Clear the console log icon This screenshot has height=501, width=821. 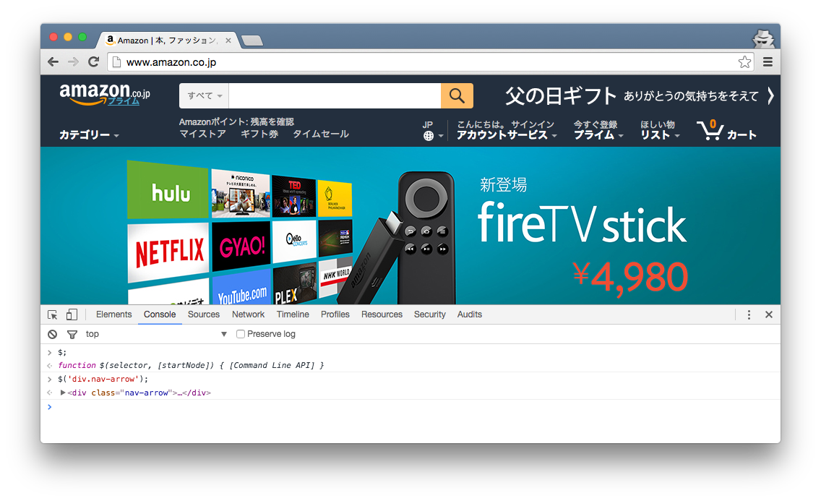(x=52, y=334)
